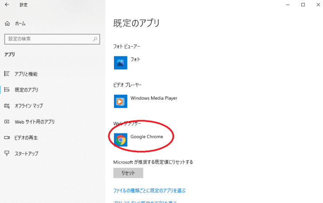Minimize the Settings window
Image resolution: width=323 pixels, height=203 pixels.
click(x=284, y=5)
